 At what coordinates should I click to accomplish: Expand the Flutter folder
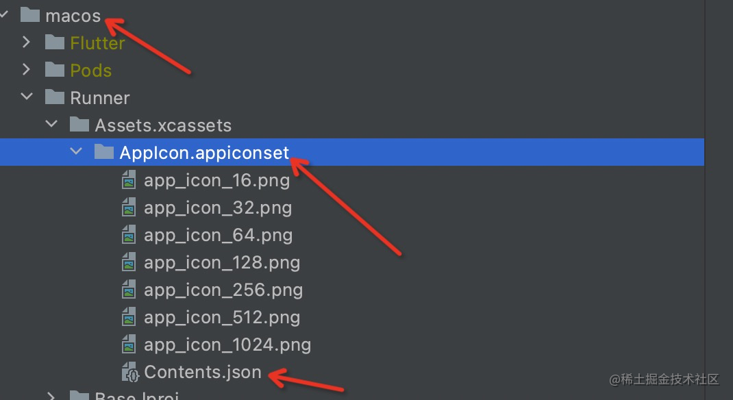[27, 42]
